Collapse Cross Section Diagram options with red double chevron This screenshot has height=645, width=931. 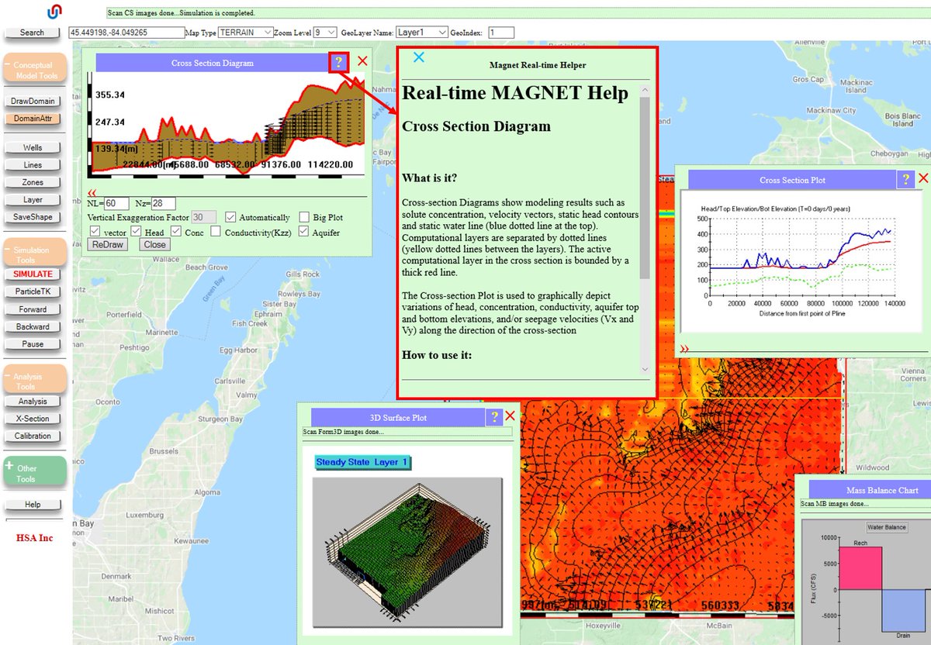coord(92,192)
